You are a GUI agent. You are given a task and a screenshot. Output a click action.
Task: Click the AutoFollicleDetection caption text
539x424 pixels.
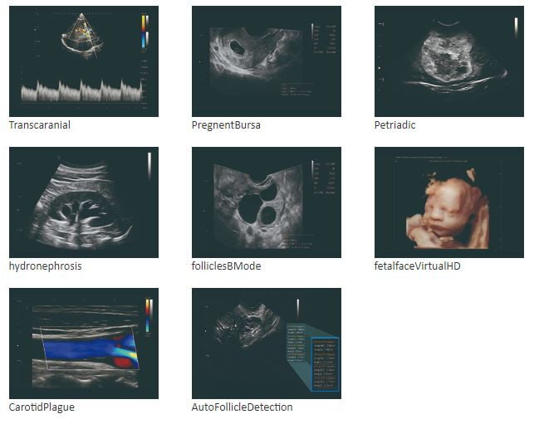coord(242,407)
